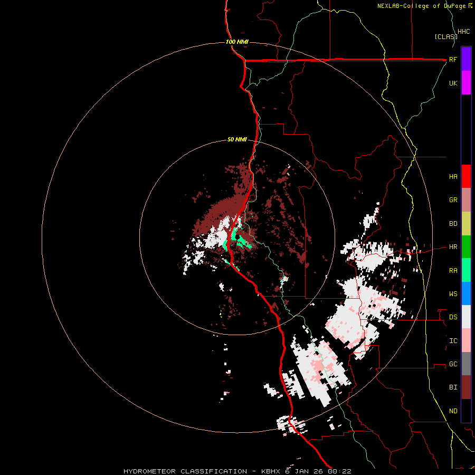Click the "RF" legend label
This screenshot has width=475, height=475.
click(x=453, y=59)
